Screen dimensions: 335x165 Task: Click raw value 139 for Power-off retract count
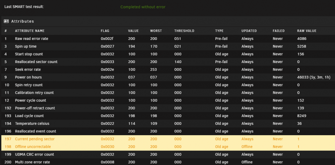pyautogui.click(x=300, y=108)
